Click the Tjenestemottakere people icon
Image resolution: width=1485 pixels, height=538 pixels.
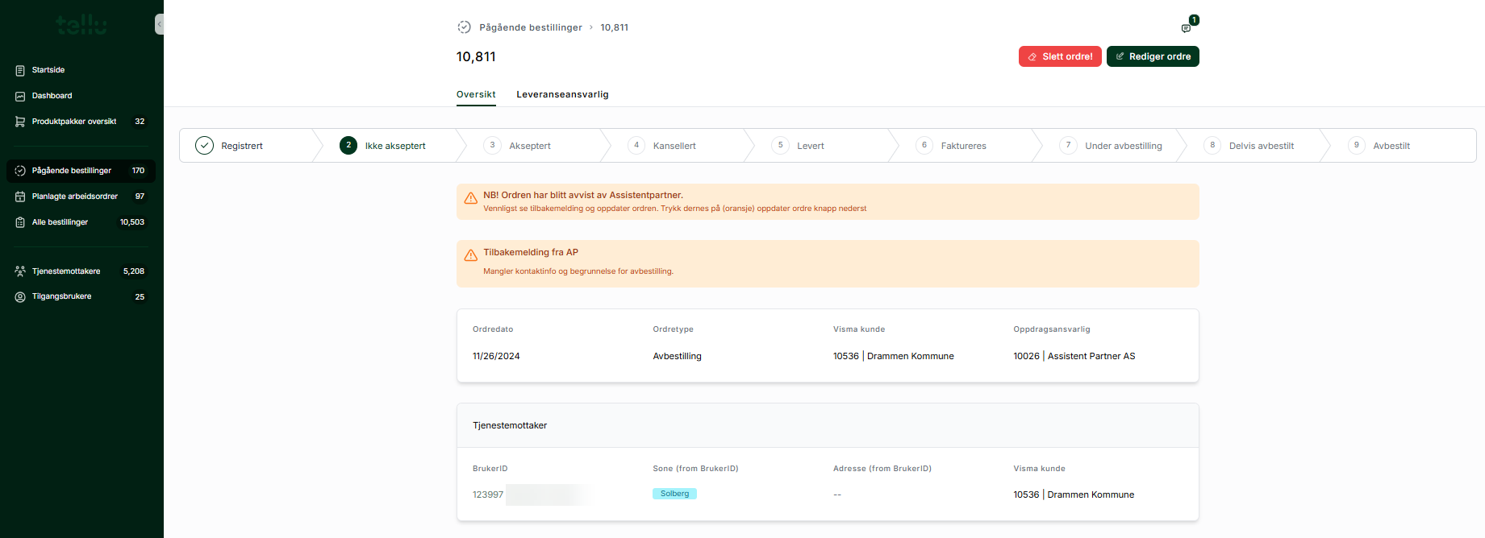click(20, 271)
